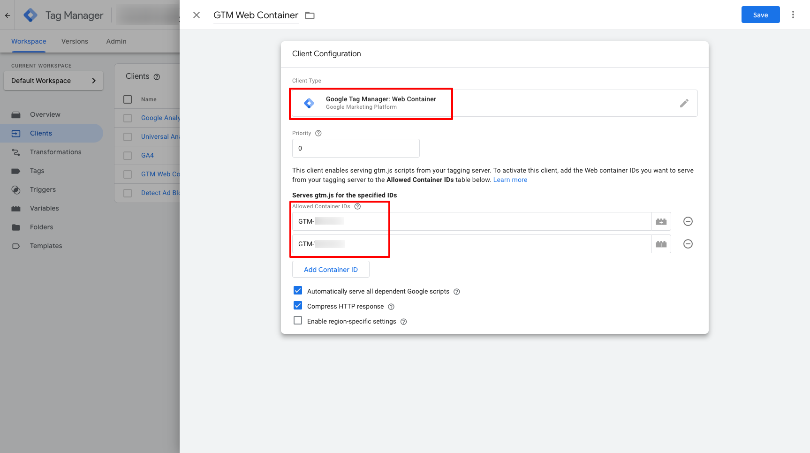Click the folder icon beside GTM Web Container title
810x453 pixels.
pyautogui.click(x=310, y=15)
